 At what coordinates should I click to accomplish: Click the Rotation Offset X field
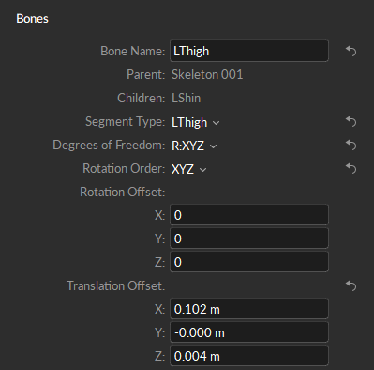tap(249, 215)
